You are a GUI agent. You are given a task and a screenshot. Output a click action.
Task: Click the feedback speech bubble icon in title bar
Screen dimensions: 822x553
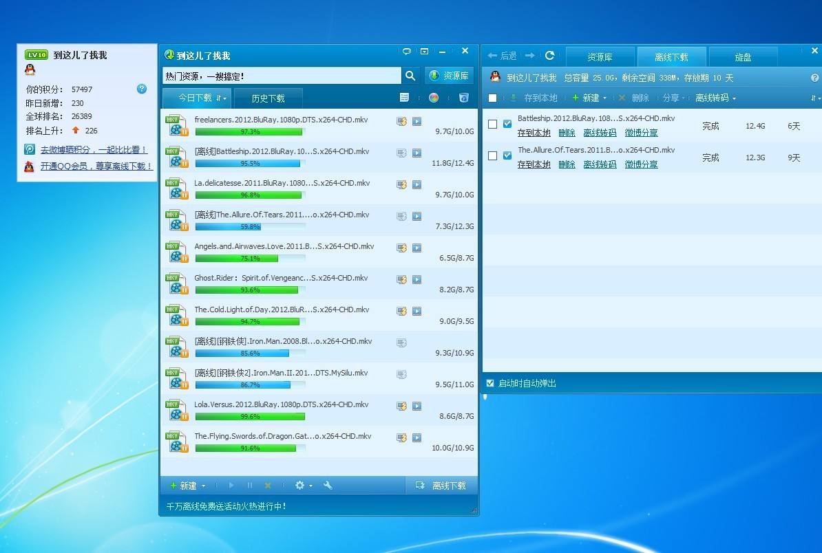tap(407, 52)
